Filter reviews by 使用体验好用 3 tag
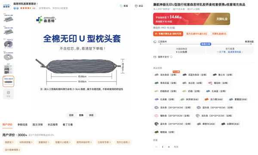Screen dimensions: 258x155 point(84,142)
